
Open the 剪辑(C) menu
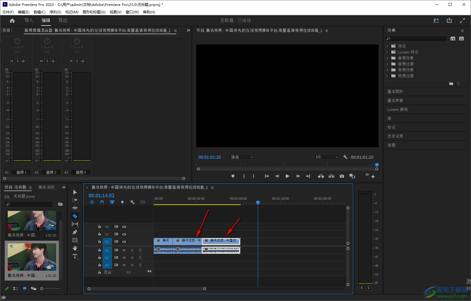pyautogui.click(x=40, y=12)
